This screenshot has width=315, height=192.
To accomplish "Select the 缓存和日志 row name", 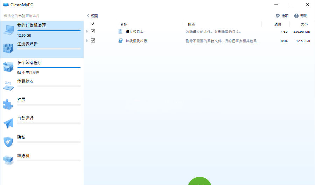I will coord(135,32).
